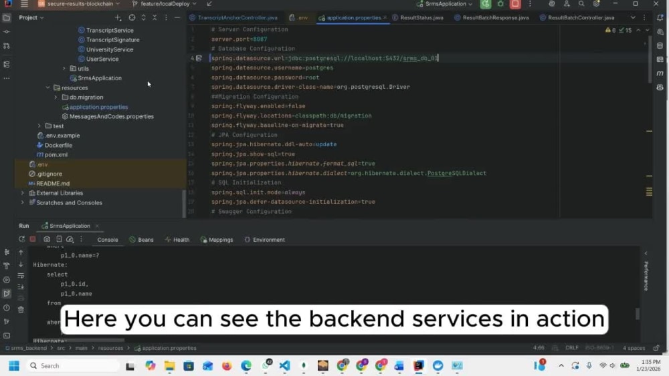Open the main hamburger menu
This screenshot has height=376, width=669.
point(24,4)
